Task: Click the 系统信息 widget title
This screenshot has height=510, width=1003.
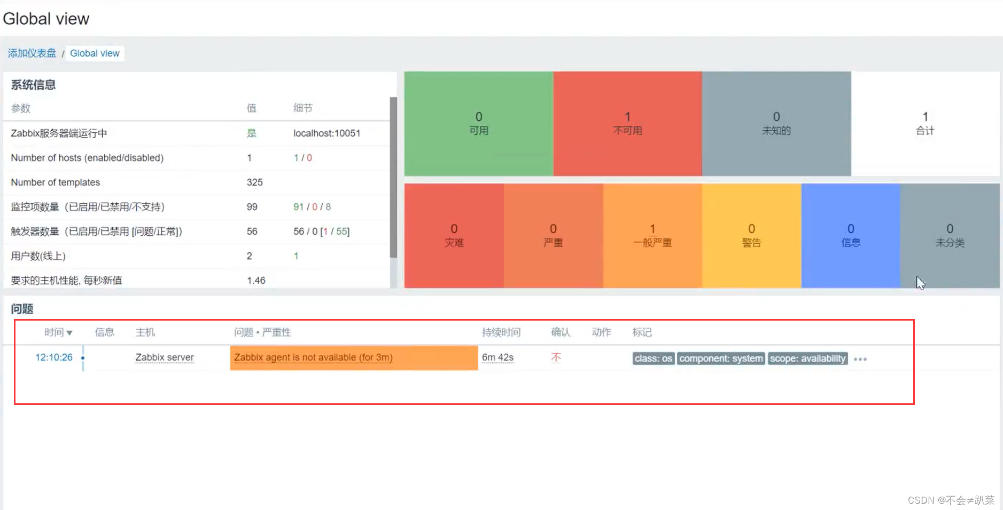Action: [x=33, y=85]
